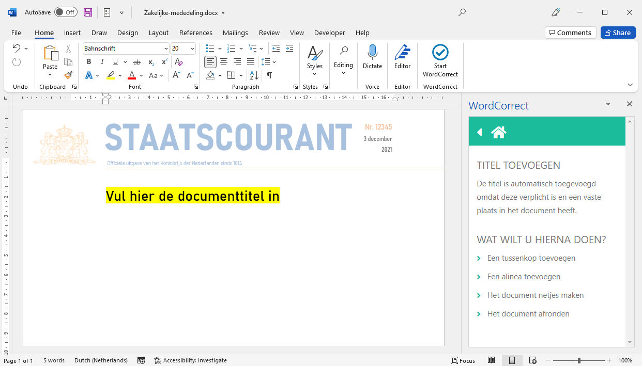Viewport: 642px width, 366px height.
Task: Click the Redo icon
Action: (x=17, y=62)
